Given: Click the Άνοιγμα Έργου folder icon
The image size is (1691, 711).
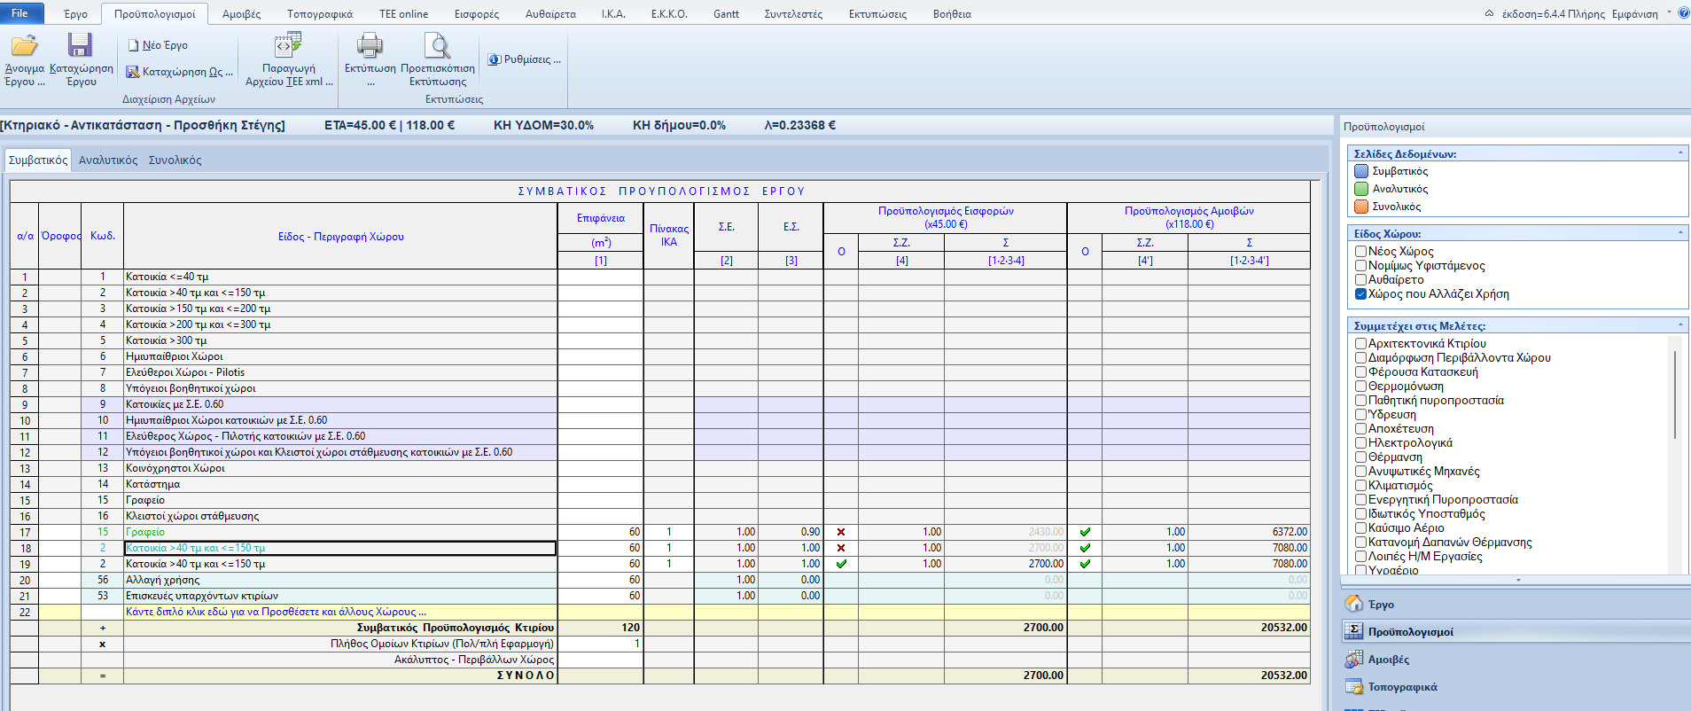Looking at the screenshot, I should click(x=24, y=46).
